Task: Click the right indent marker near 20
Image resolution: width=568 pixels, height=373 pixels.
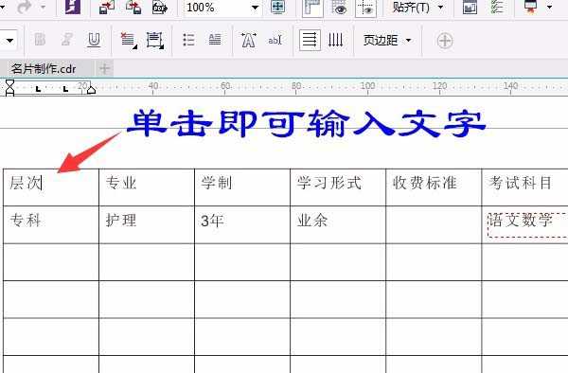Action: tap(91, 89)
